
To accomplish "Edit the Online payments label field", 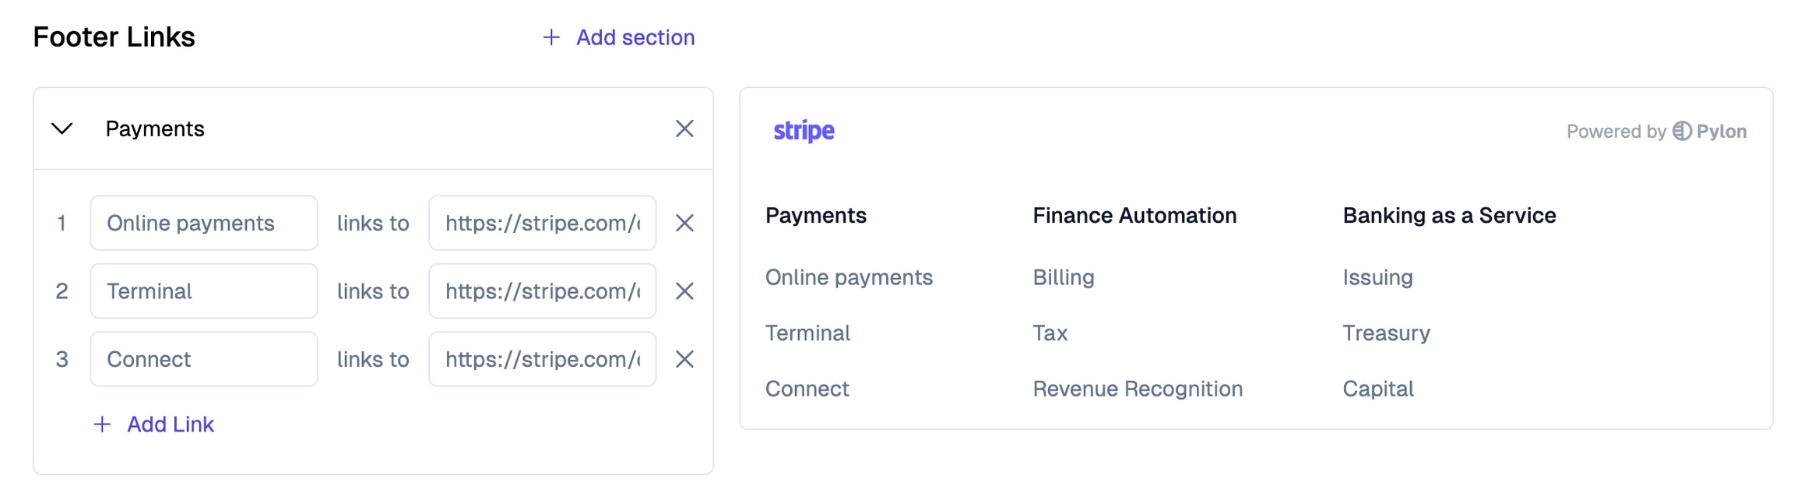I will coord(204,224).
